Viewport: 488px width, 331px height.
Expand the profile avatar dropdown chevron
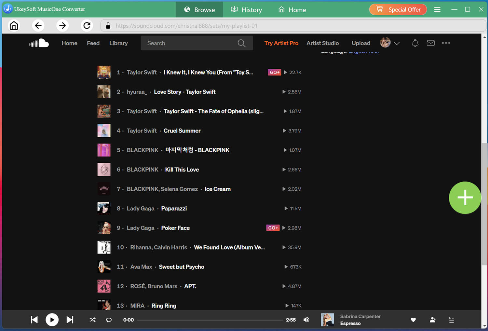397,43
